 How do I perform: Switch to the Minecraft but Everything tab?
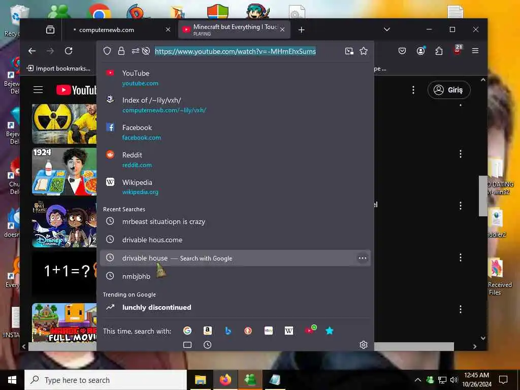[x=234, y=30]
